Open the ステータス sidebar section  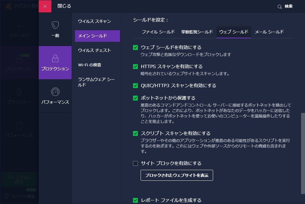pyautogui.click(x=19, y=29)
